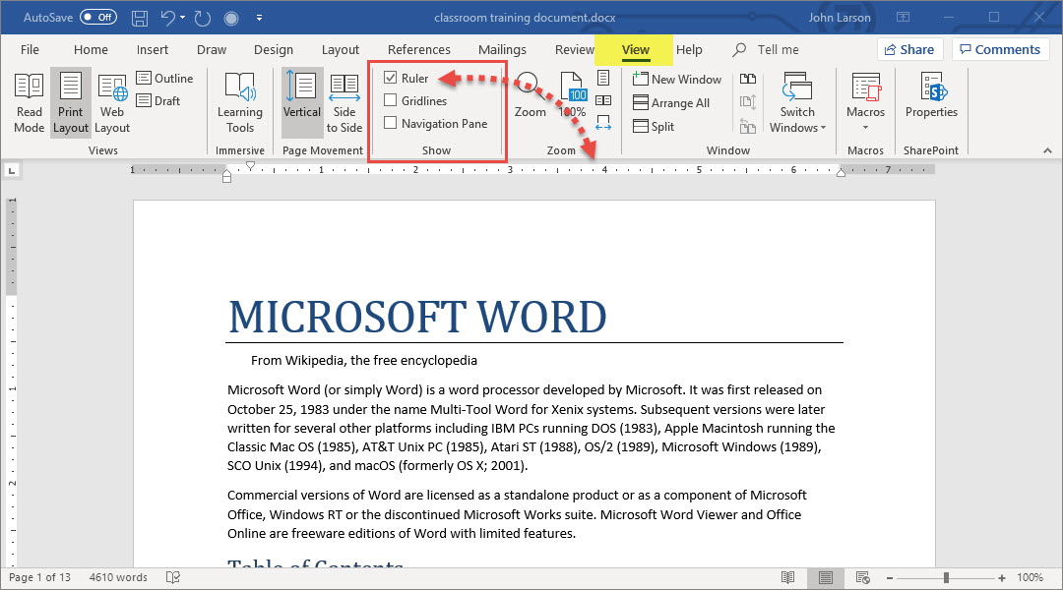Image resolution: width=1063 pixels, height=590 pixels.
Task: Click the Share button
Action: point(909,49)
